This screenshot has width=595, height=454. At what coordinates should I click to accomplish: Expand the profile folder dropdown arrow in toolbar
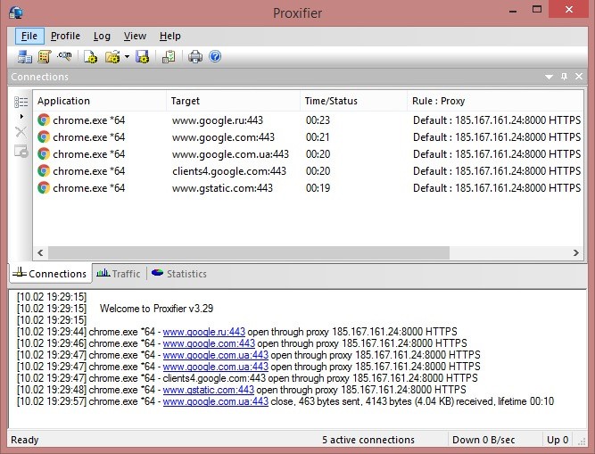pos(127,57)
